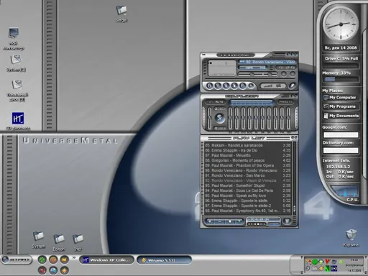Select '92. Rondo Veneziano - Visoni di Venezia'
The height and width of the screenshot is (276, 368).
click(x=247, y=180)
